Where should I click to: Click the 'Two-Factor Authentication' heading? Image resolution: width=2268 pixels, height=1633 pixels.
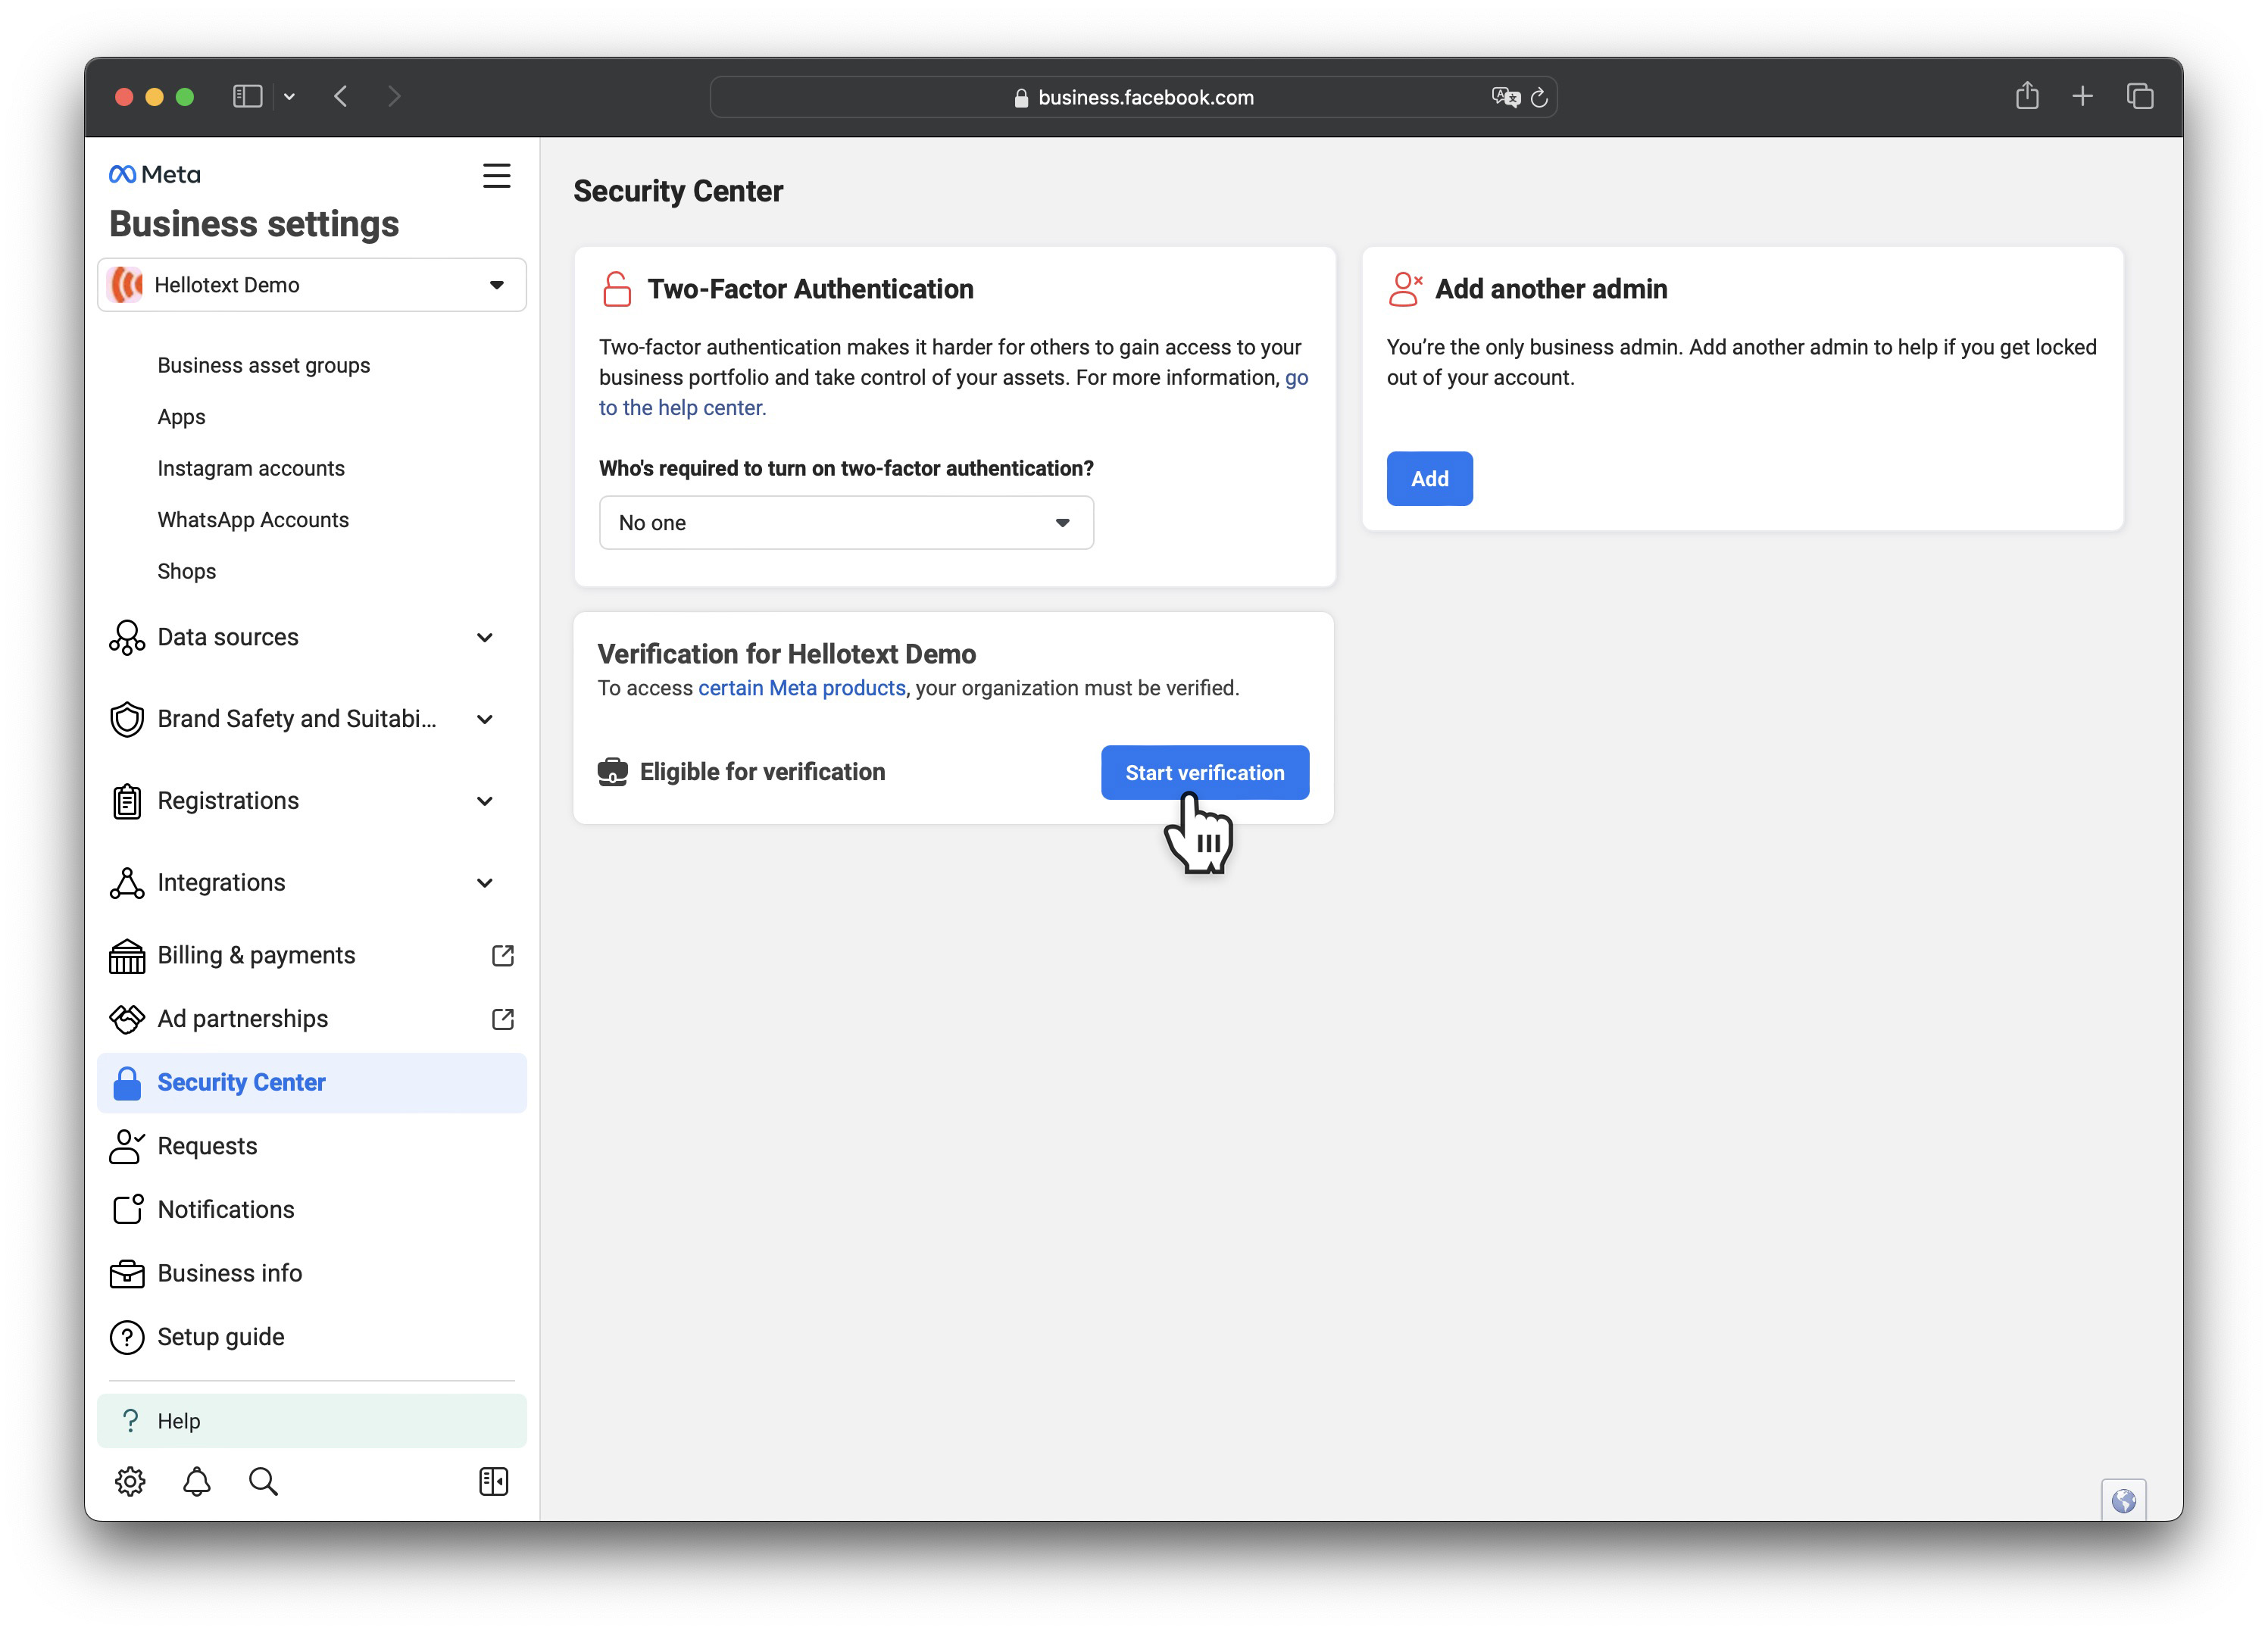(x=810, y=289)
